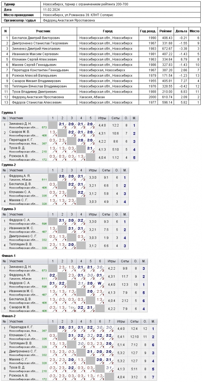
Task: Click the organizer name in the Организатор / судья row
Action: (69, 20)
